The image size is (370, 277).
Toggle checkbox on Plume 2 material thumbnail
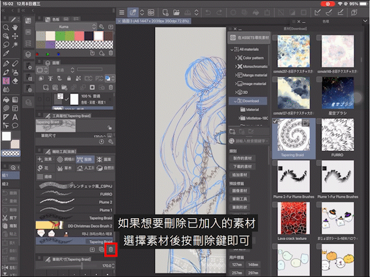click(x=275, y=163)
